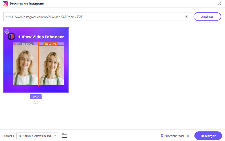Image resolution: width=225 pixels, height=141 pixels.
Task: Uncheck the Selecciona todo(1/1) checkbox
Action: pos(162,136)
